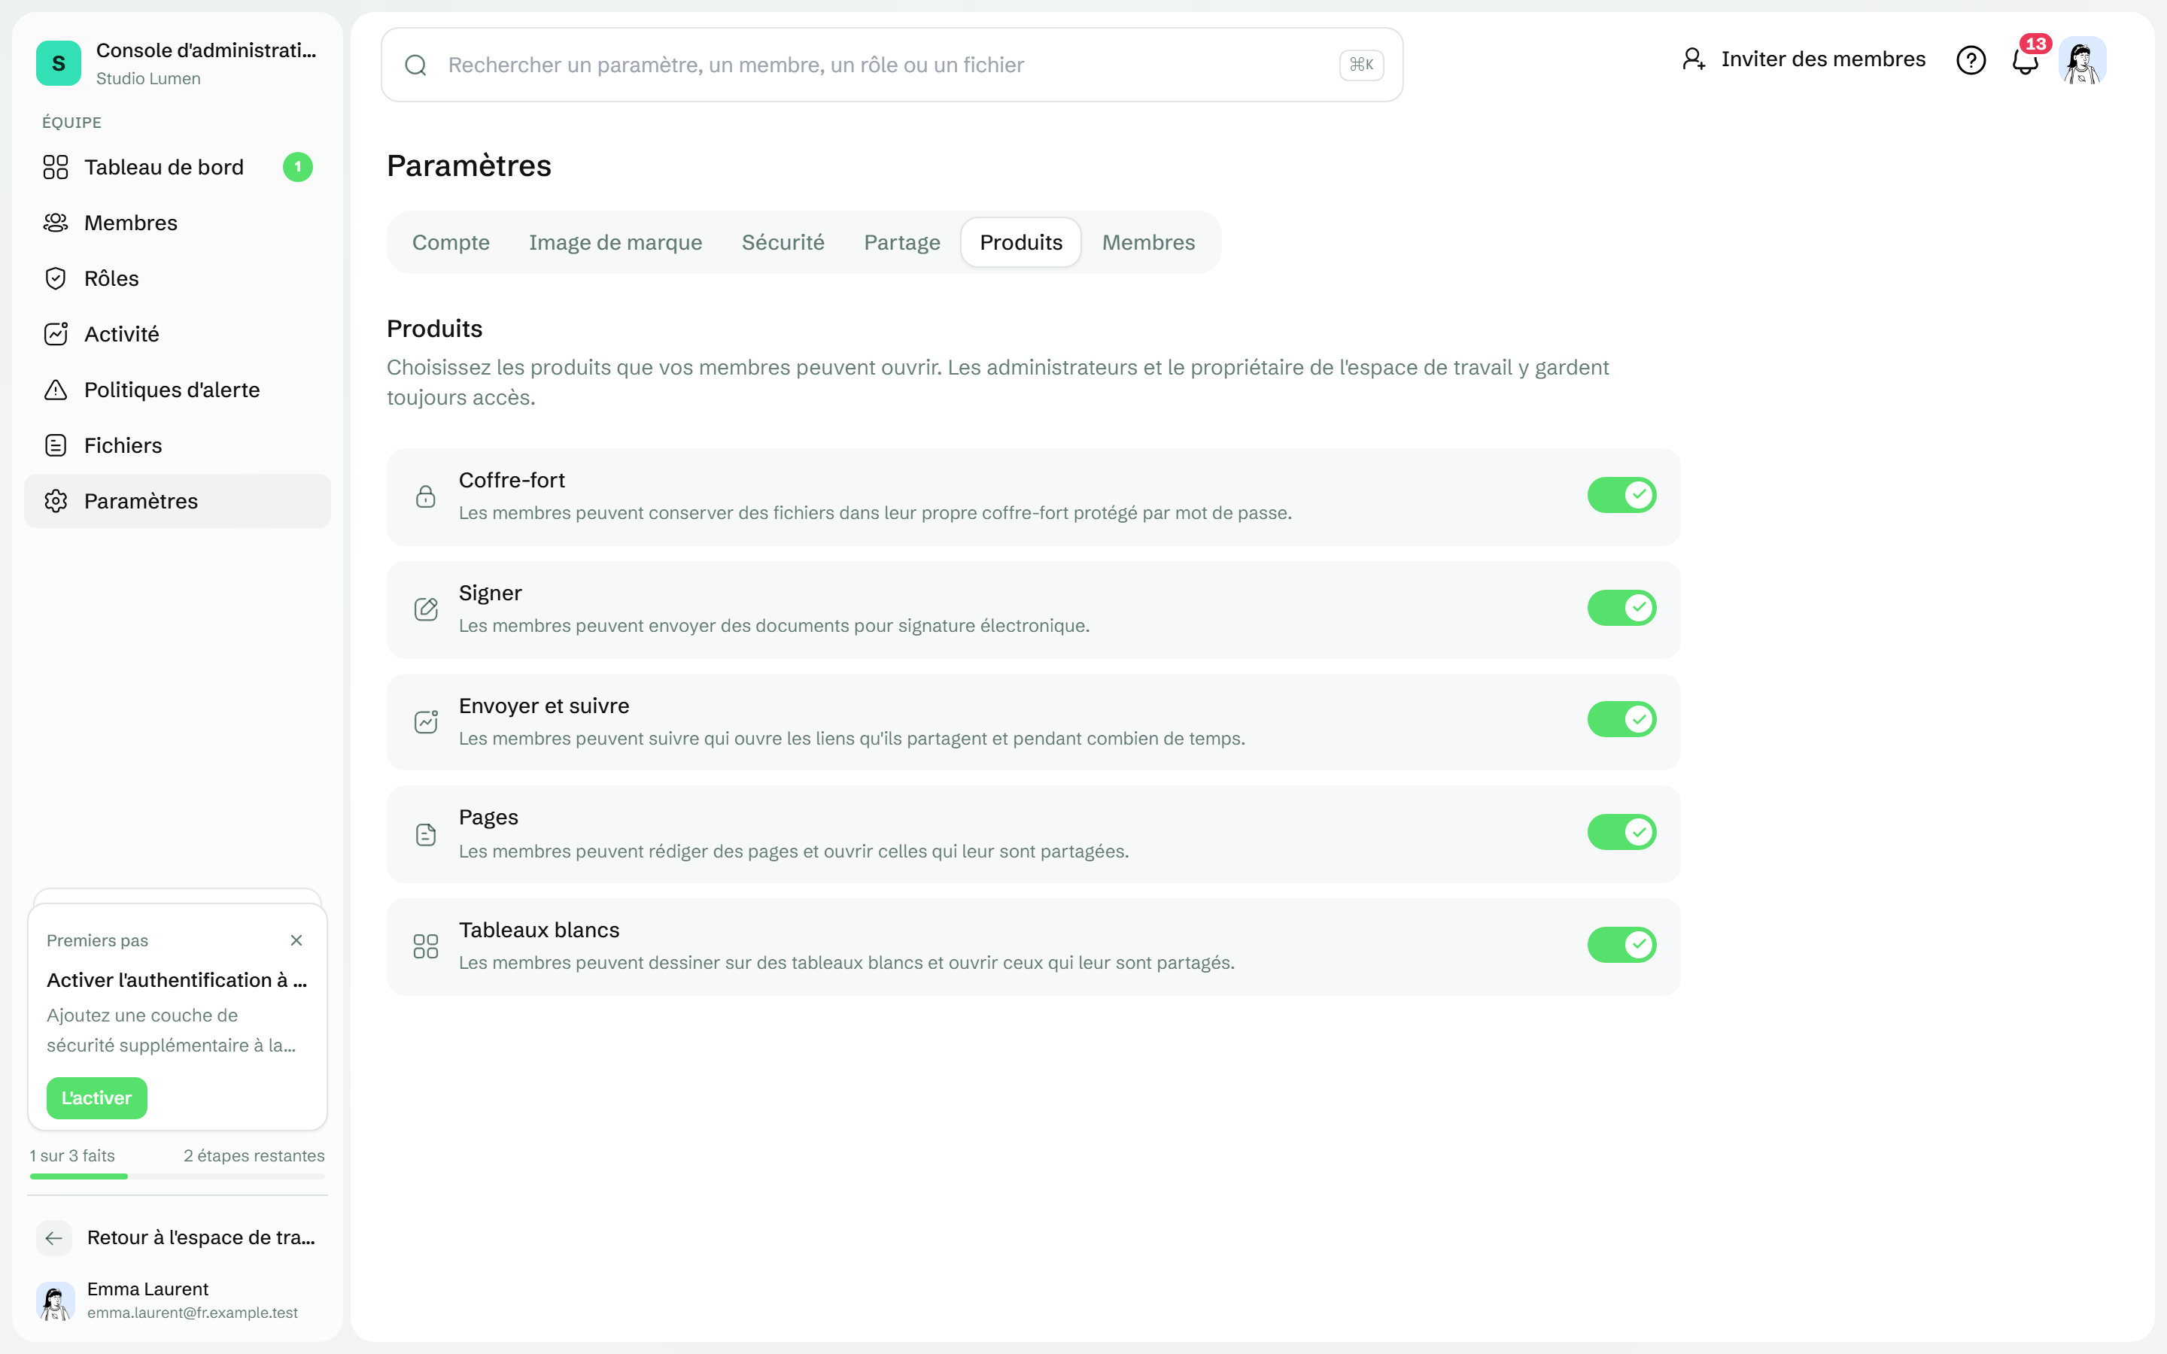Click the Signer pen icon
The height and width of the screenshot is (1354, 2167).
426,609
